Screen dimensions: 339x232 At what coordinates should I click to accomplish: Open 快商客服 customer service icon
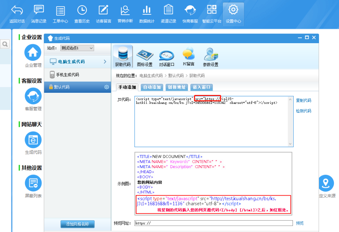point(190,10)
